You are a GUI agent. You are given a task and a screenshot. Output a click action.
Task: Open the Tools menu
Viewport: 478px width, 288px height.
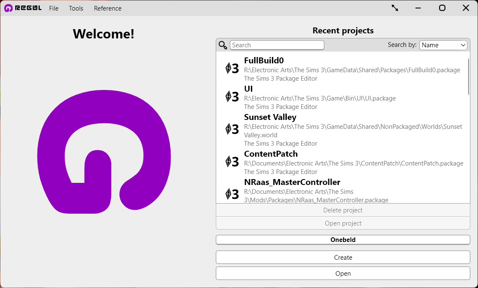tap(76, 8)
